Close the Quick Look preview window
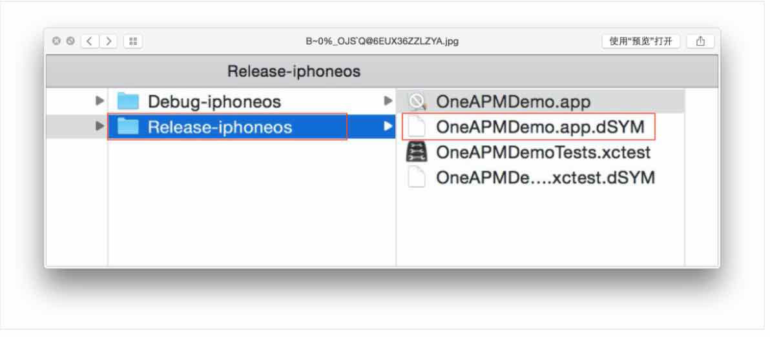 56,41
